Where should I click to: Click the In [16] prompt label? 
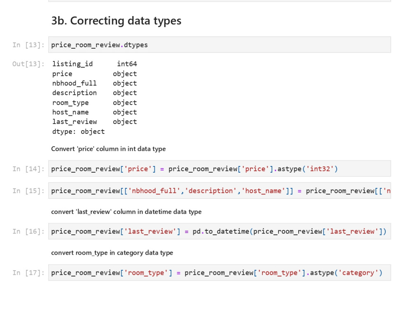click(x=28, y=231)
